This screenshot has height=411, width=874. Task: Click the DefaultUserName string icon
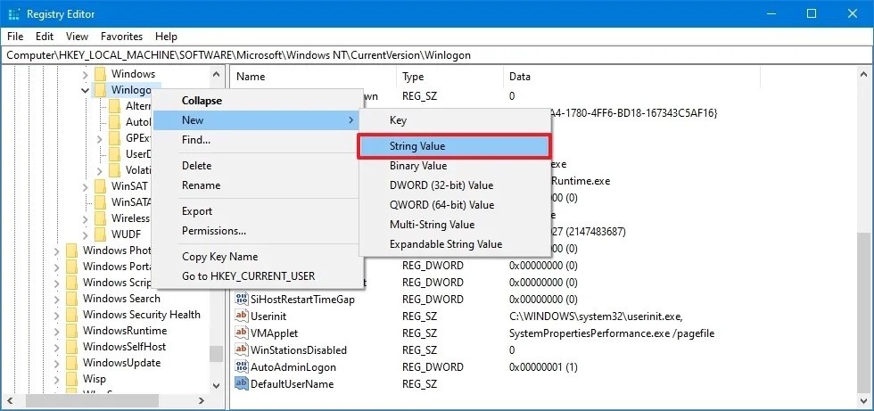[x=242, y=383]
